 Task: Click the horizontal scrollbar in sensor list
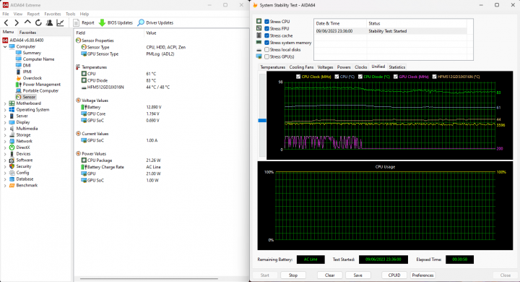coord(149,278)
